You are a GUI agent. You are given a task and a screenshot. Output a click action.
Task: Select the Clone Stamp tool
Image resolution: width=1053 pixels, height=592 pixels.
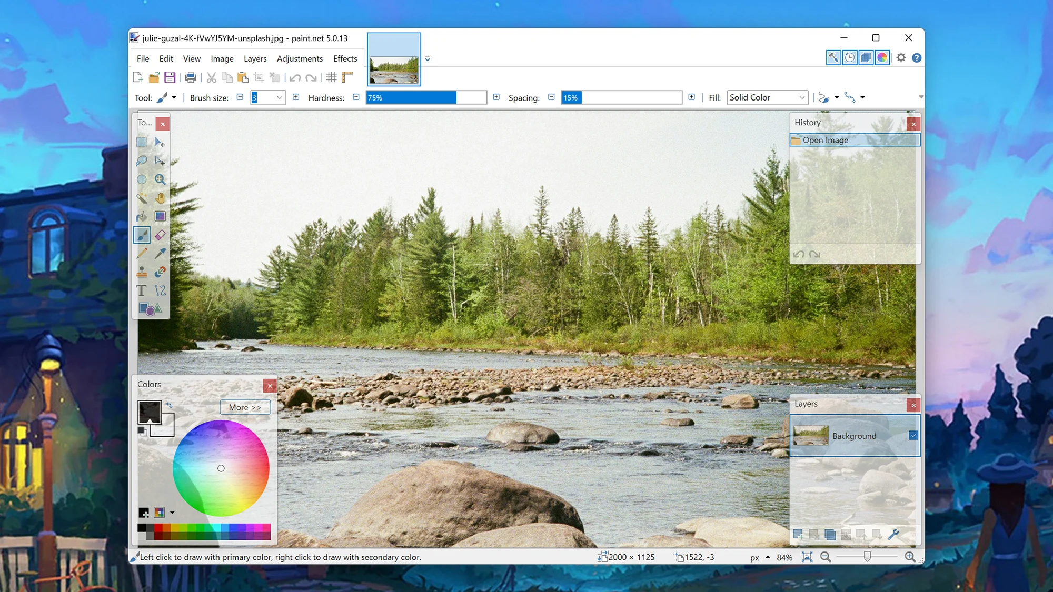tap(142, 273)
